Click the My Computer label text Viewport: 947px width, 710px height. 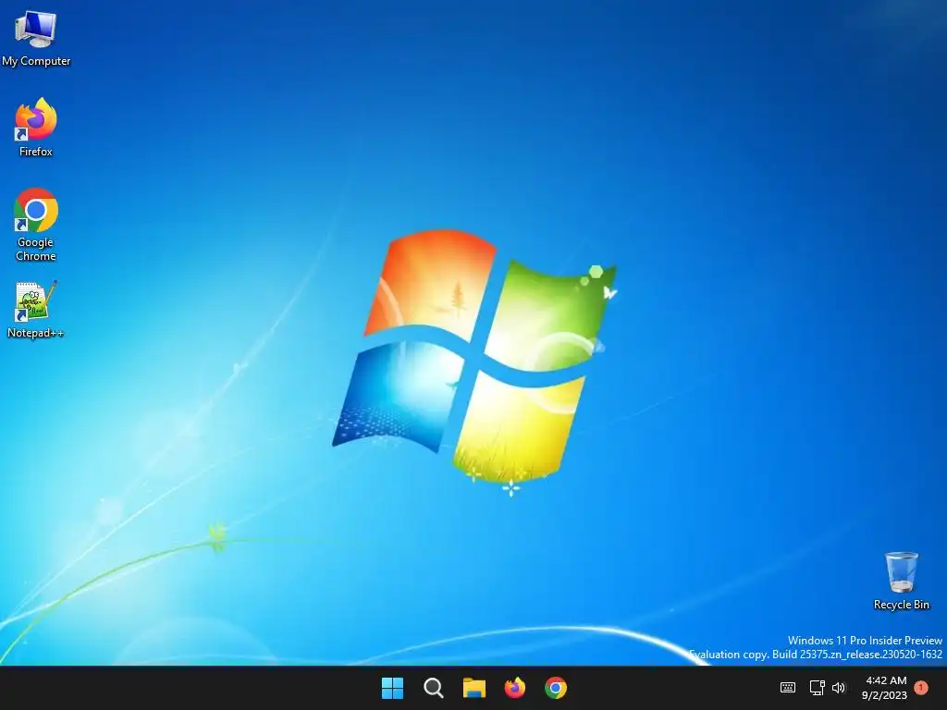[36, 61]
